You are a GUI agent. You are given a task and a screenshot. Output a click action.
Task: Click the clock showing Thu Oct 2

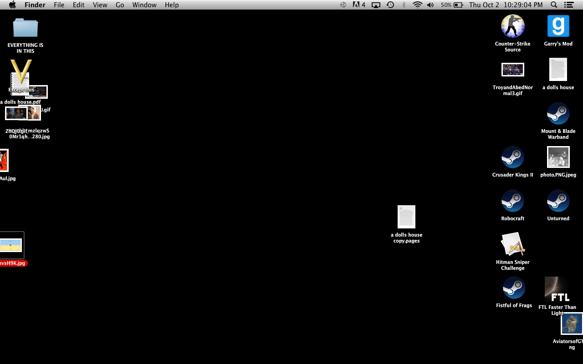pyautogui.click(x=506, y=5)
